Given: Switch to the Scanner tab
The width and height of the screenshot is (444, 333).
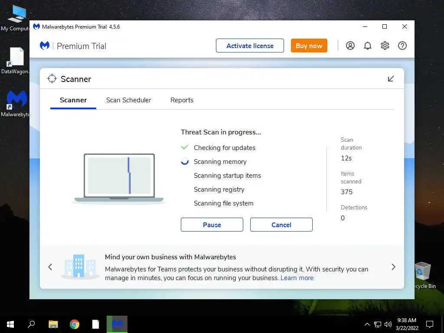Looking at the screenshot, I should pos(73,100).
